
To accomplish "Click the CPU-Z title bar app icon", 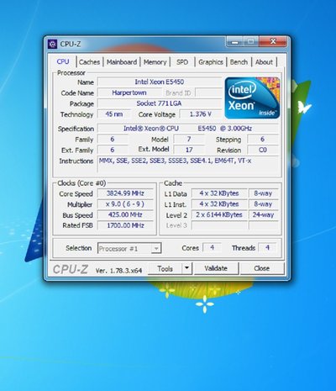I will click(x=52, y=44).
